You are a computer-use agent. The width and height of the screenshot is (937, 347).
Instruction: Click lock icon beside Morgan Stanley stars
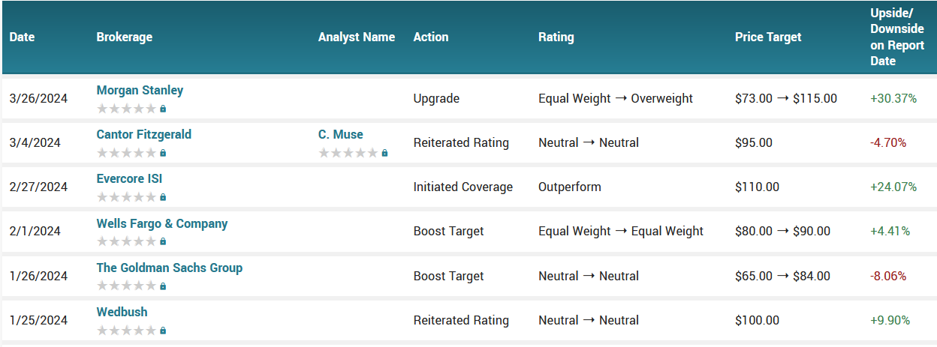click(x=163, y=109)
